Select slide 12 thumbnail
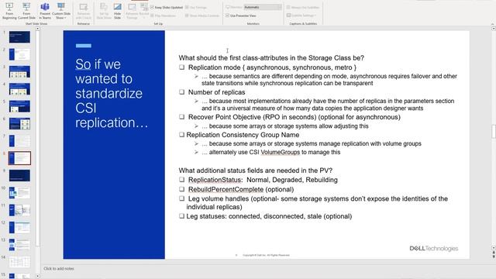496x279 pixels. click(x=19, y=227)
